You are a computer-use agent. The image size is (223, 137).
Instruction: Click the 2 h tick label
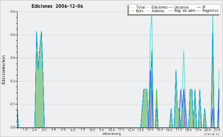[x=34, y=130]
